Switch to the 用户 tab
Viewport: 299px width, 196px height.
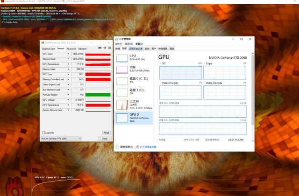pos(154,49)
